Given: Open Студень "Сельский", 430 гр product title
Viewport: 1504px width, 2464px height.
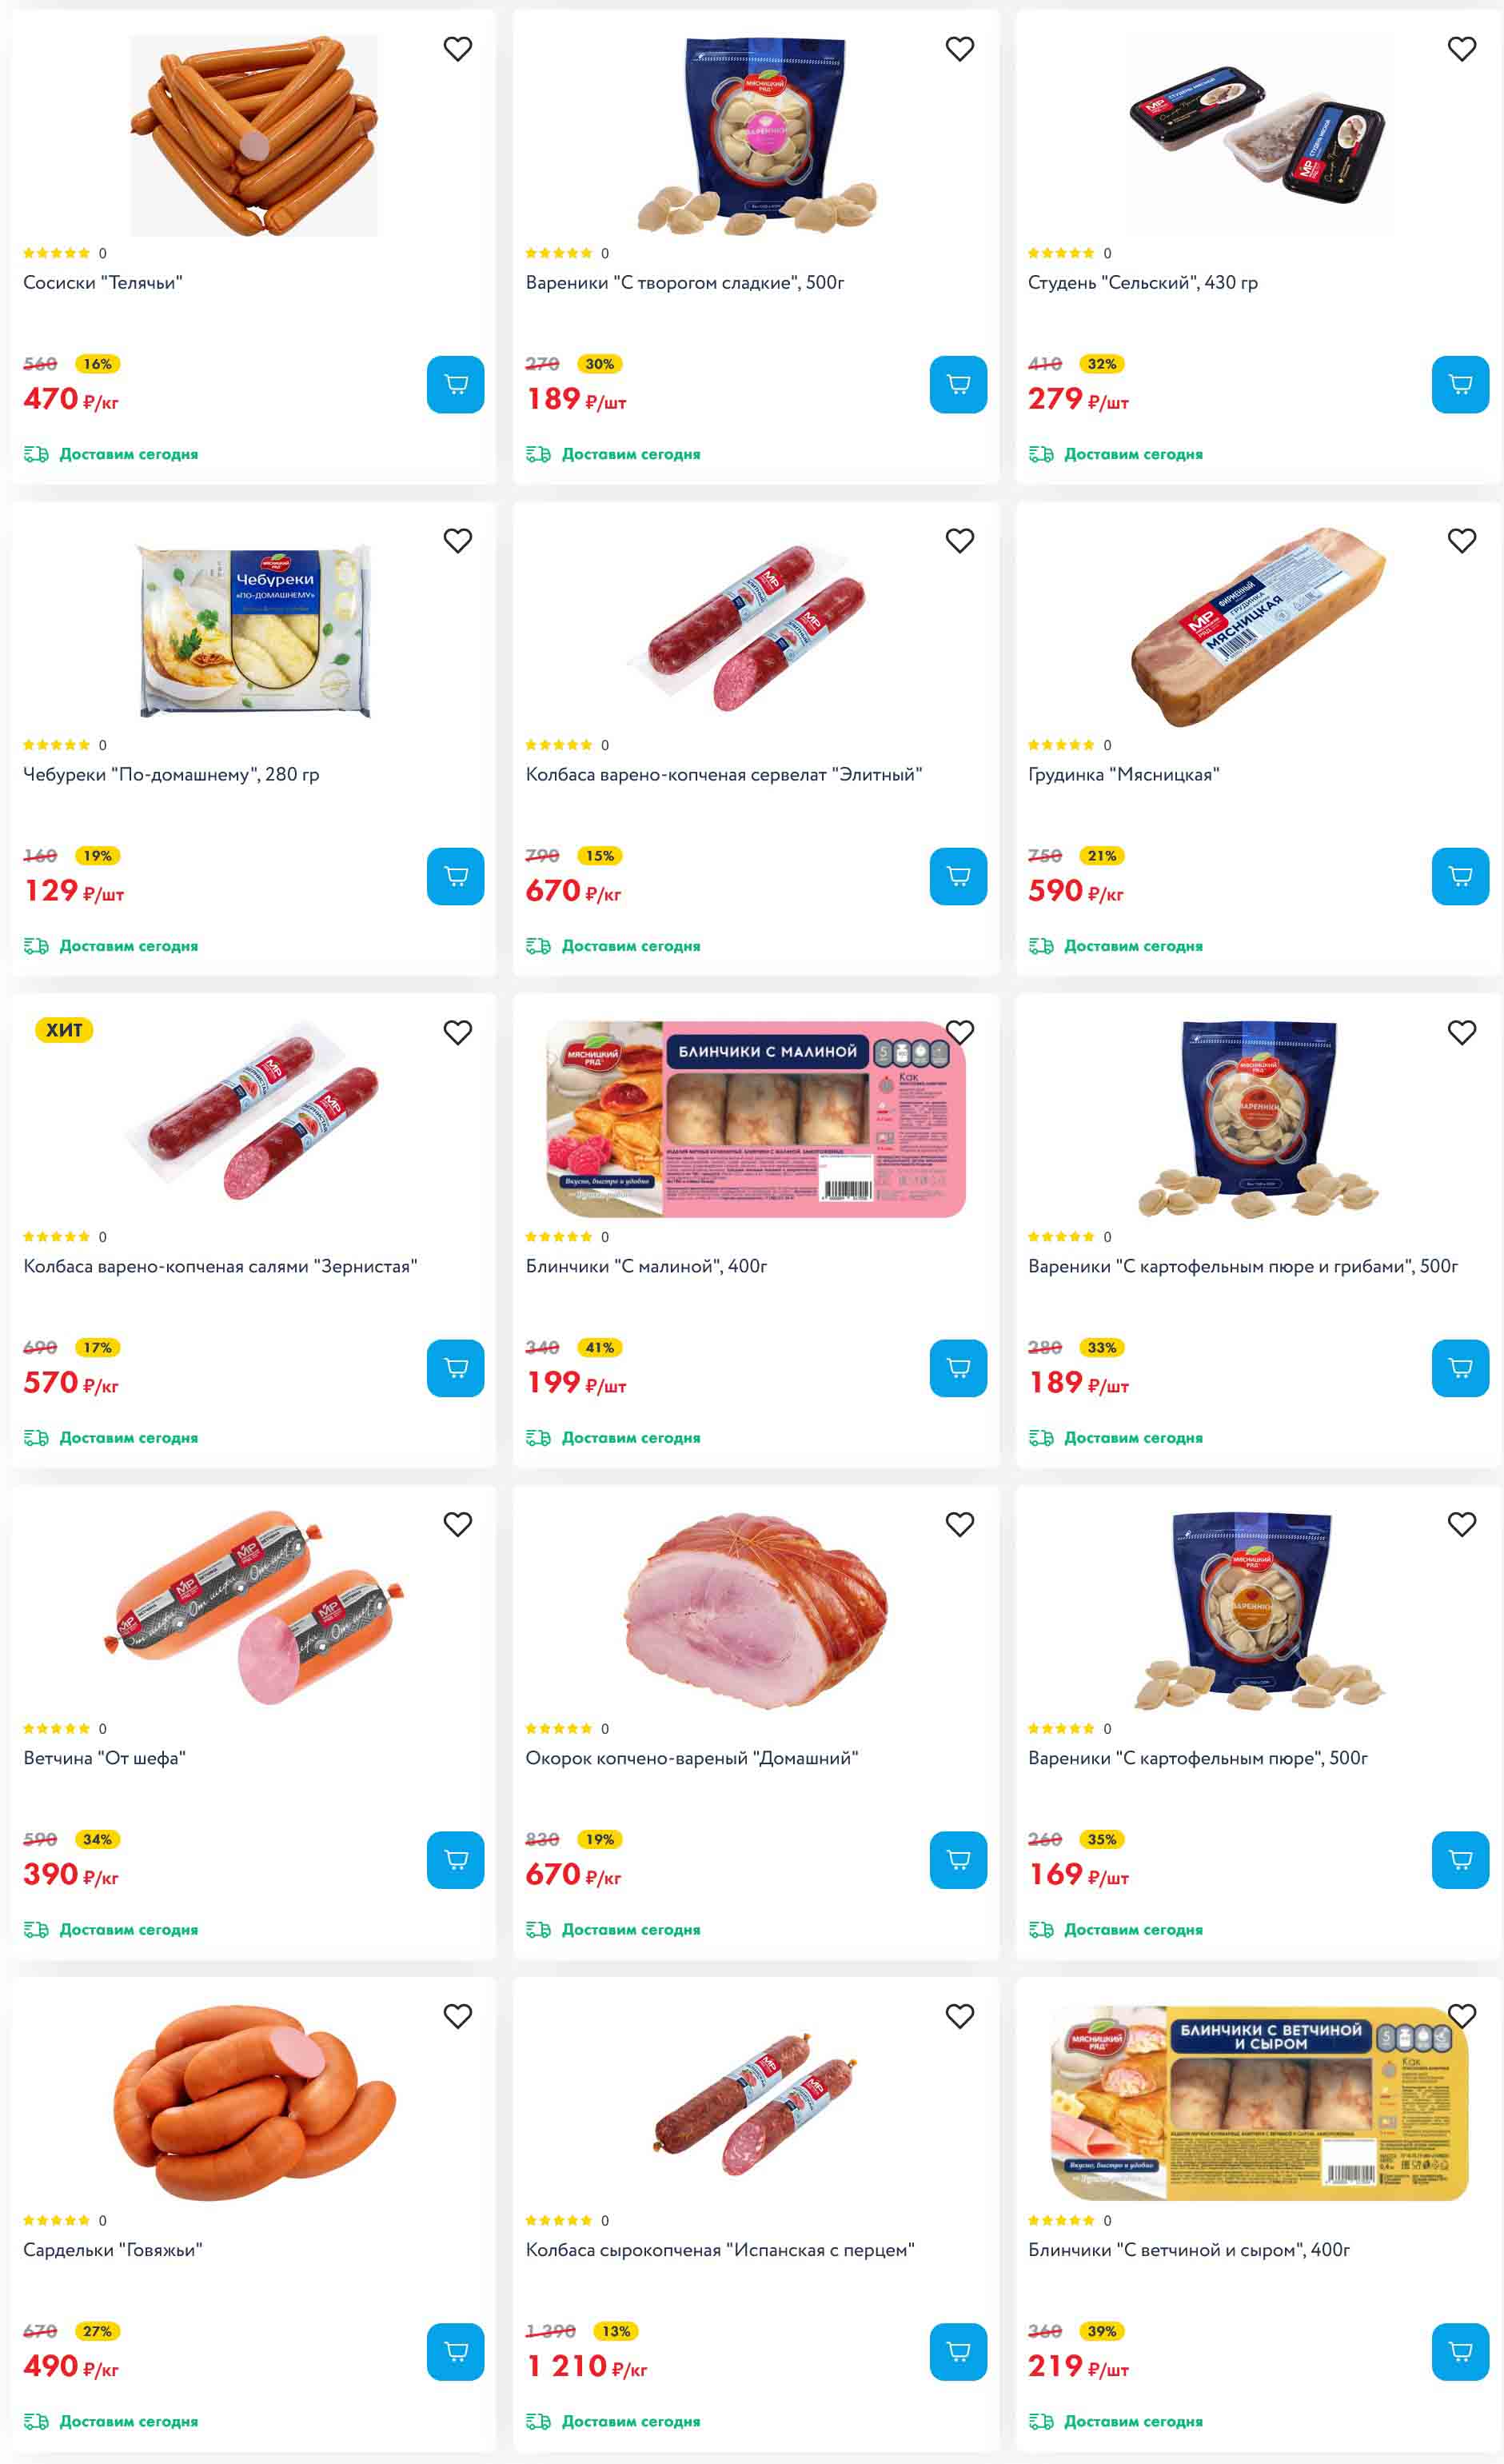Looking at the screenshot, I should click(x=1143, y=282).
